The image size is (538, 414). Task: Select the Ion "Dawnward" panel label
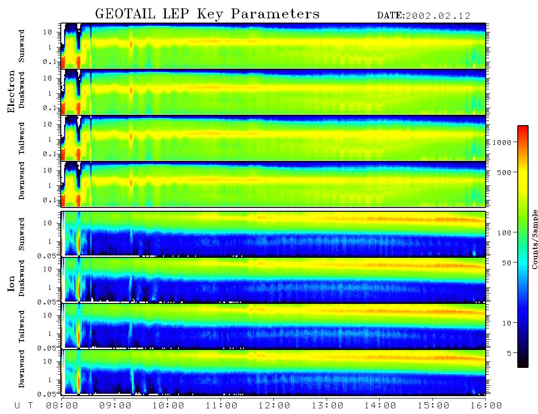point(22,369)
